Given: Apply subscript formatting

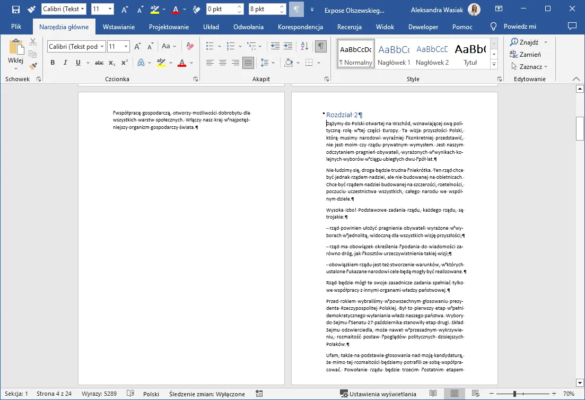Looking at the screenshot, I should coord(112,63).
